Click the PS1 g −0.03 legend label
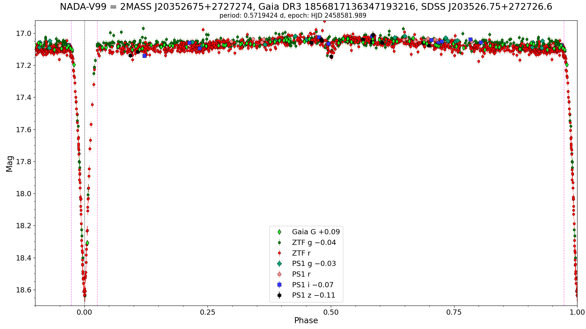The width and height of the screenshot is (586, 329). coord(314,264)
